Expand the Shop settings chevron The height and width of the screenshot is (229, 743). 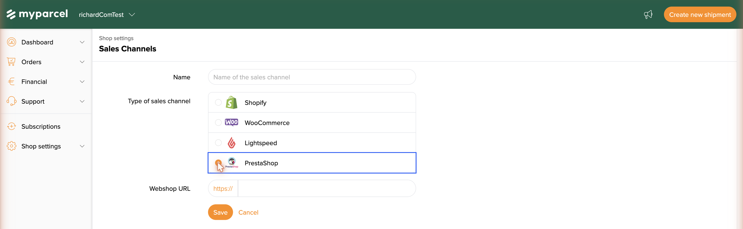click(x=82, y=146)
